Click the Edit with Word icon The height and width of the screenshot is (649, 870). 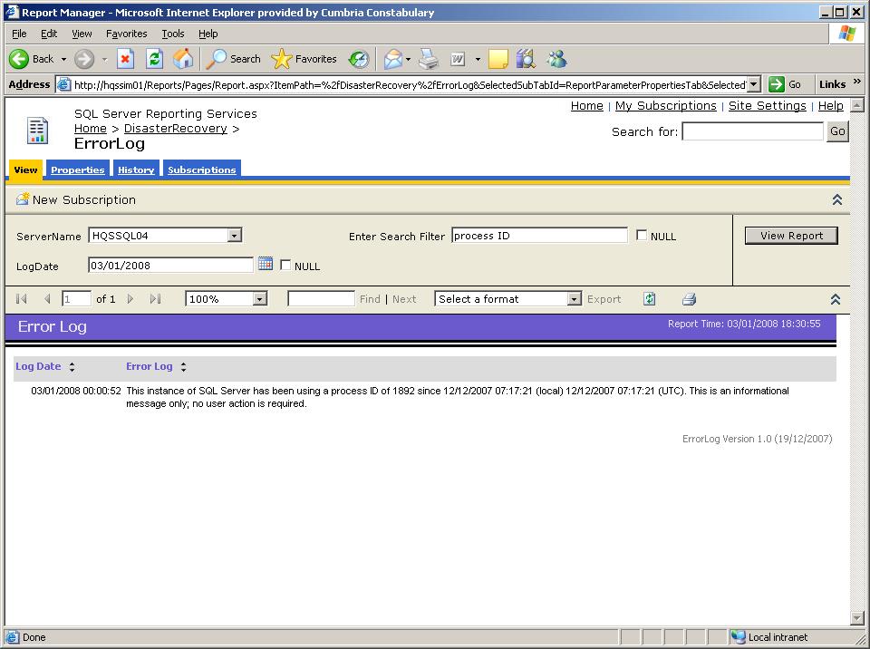(459, 59)
